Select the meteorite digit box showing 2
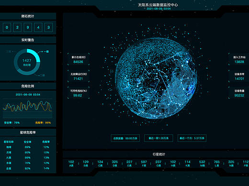 pyautogui.click(x=17, y=27)
